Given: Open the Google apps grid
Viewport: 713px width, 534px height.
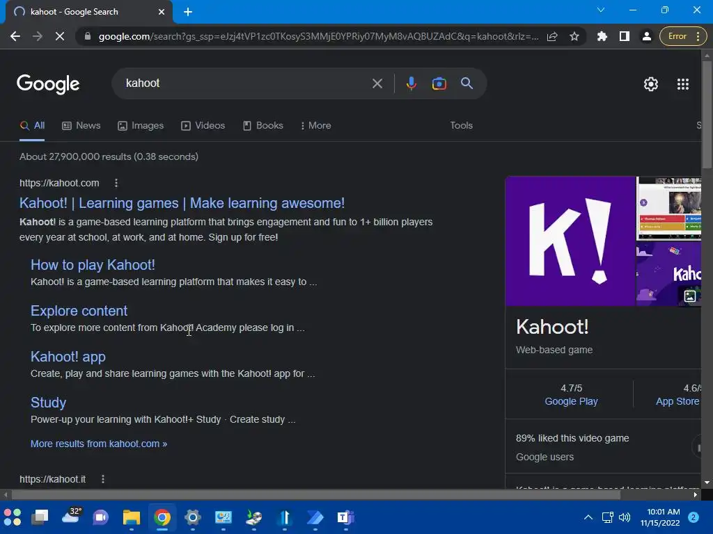Looking at the screenshot, I should (x=682, y=84).
